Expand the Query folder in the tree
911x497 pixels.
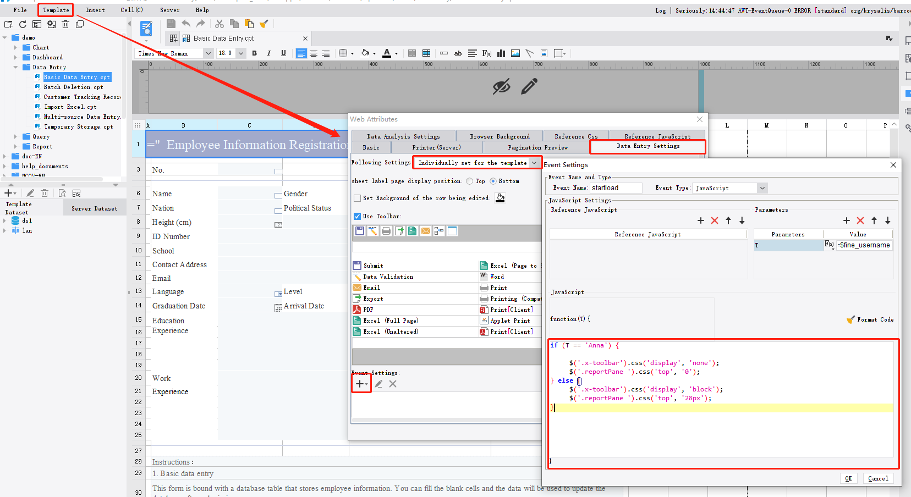point(16,136)
